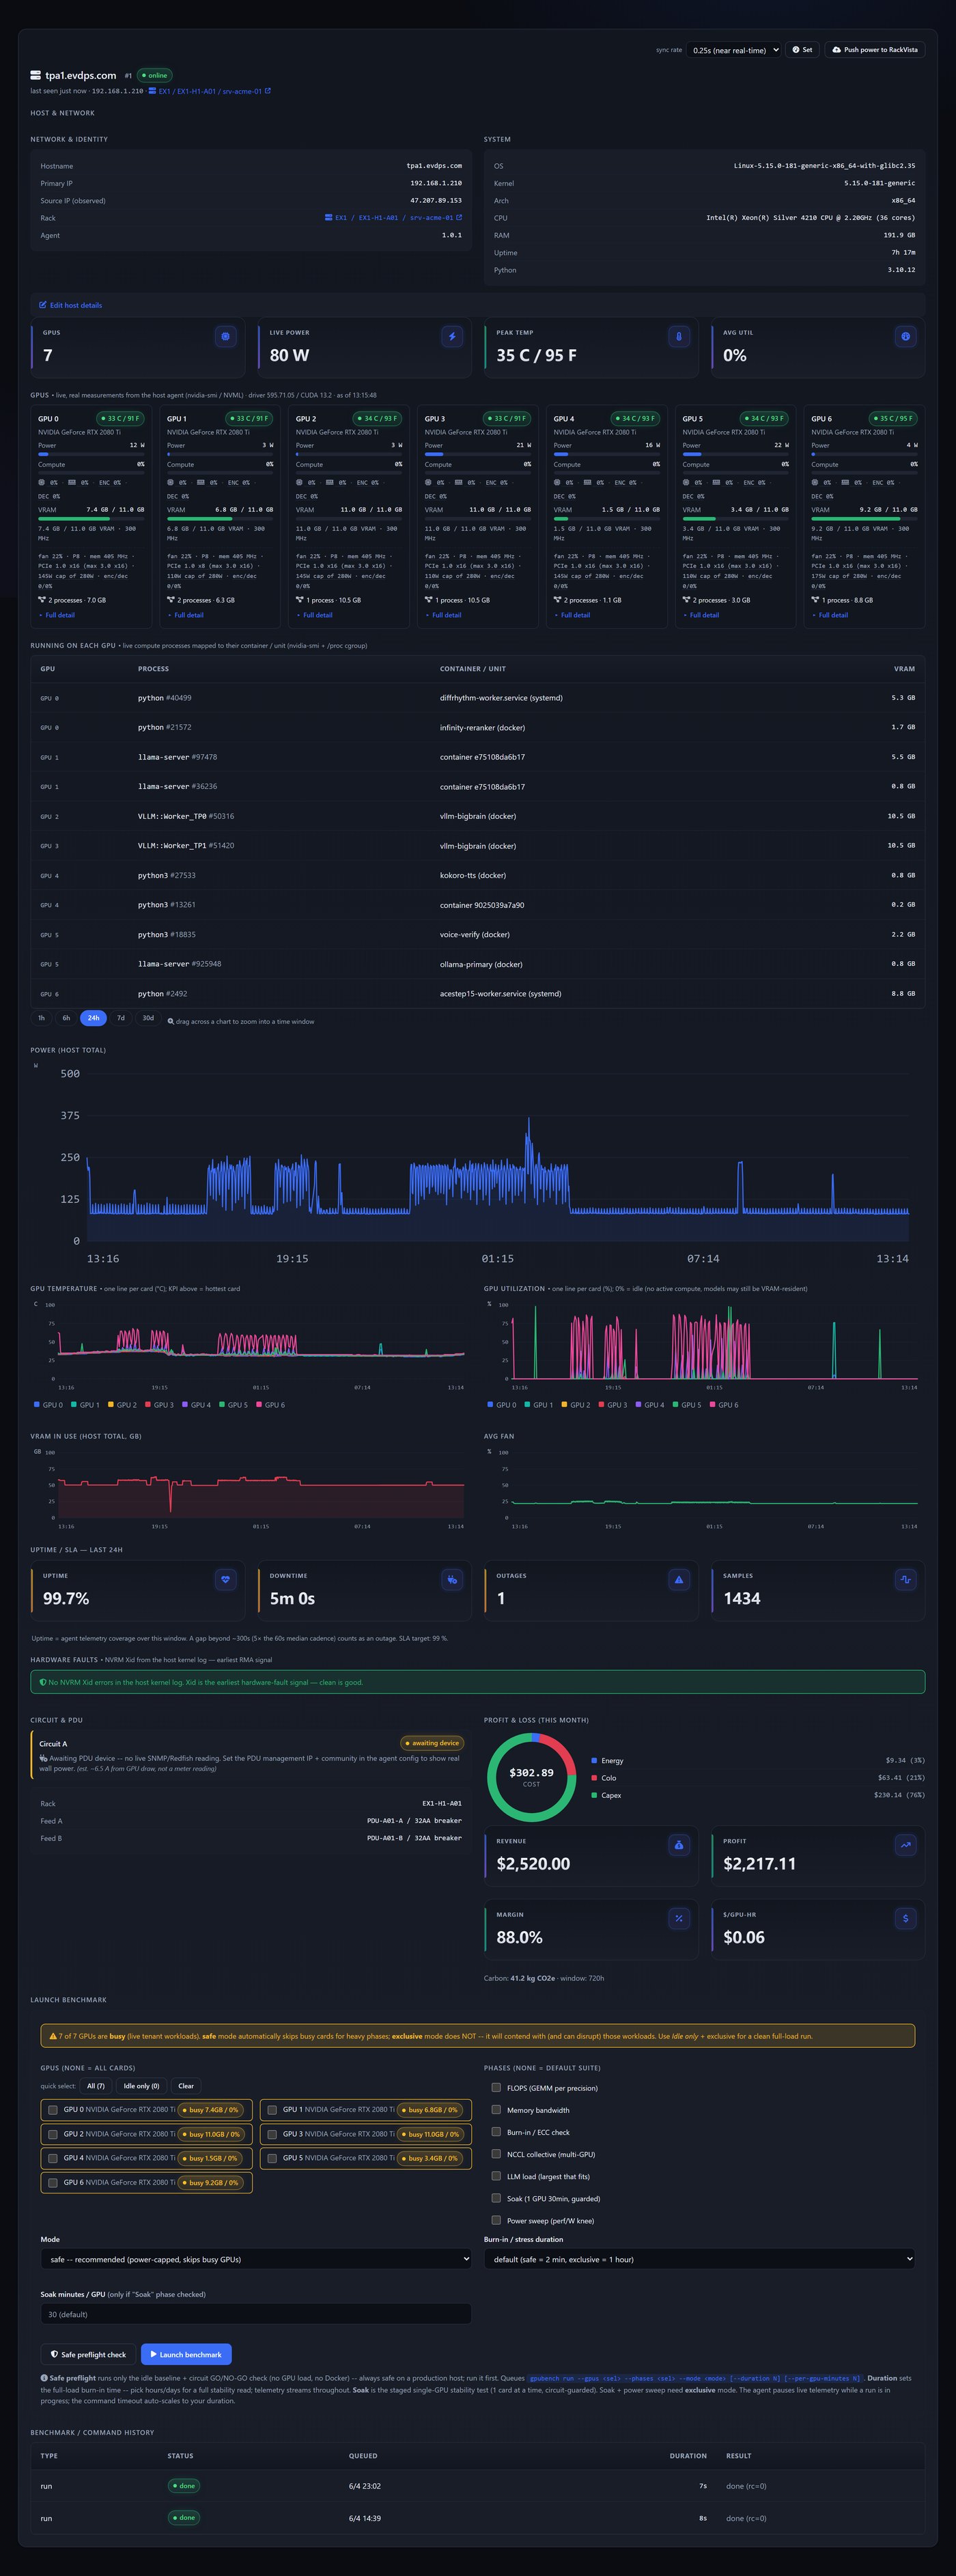The height and width of the screenshot is (2576, 956).
Task: Click the Capex legend swatch in Profit & Loss
Action: [595, 1795]
